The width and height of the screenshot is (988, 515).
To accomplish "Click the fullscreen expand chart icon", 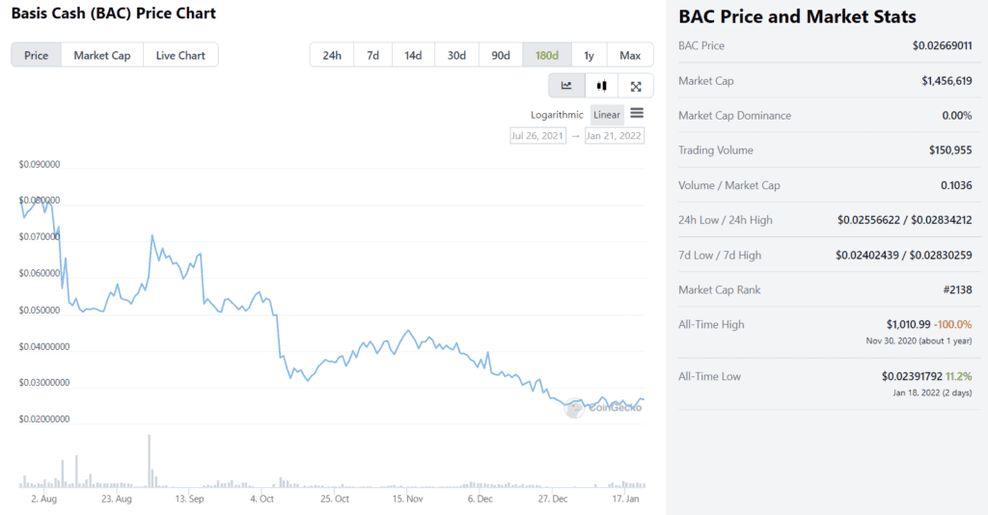I will click(636, 86).
